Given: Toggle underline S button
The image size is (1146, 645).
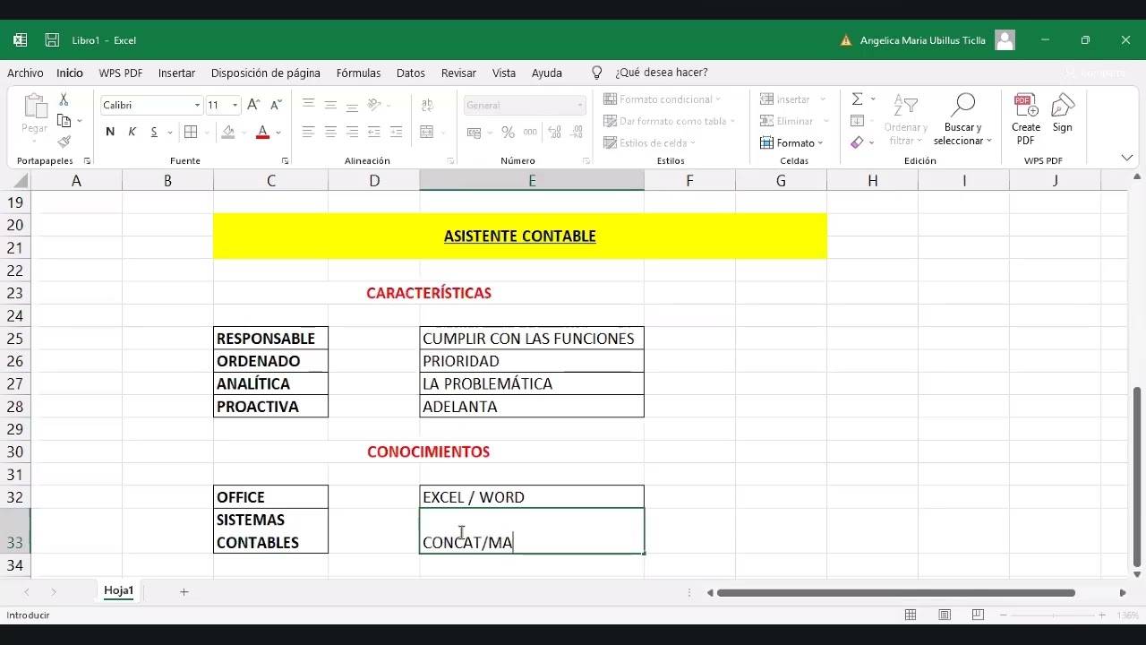Looking at the screenshot, I should [154, 132].
